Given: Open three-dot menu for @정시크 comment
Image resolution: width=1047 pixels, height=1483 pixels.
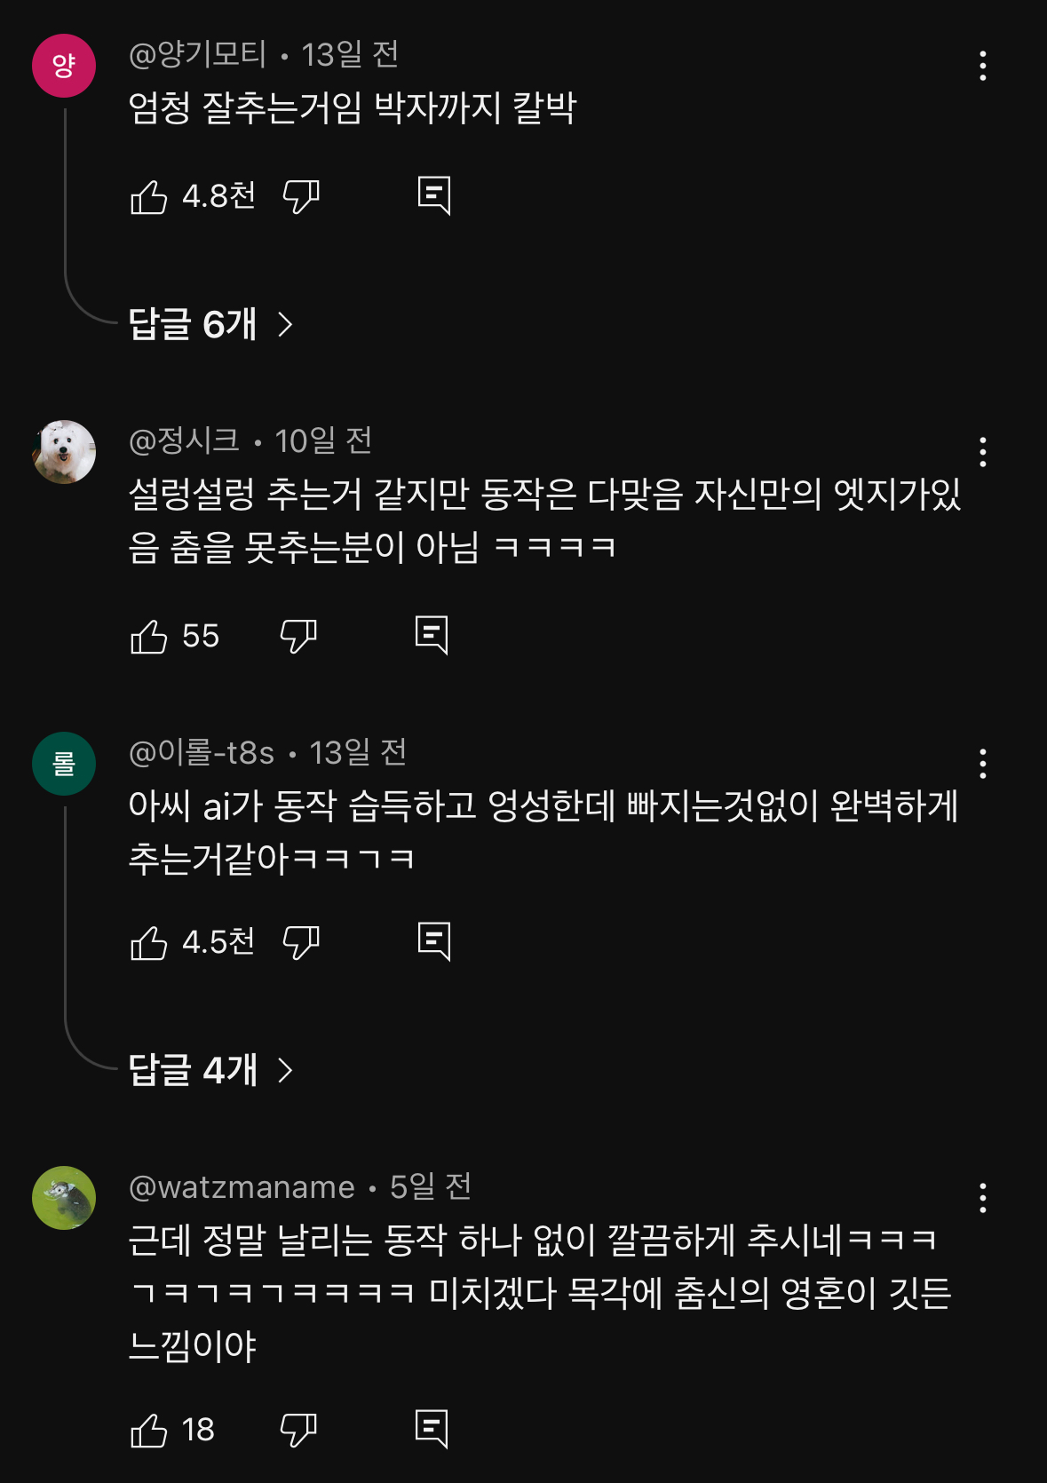Looking at the screenshot, I should [x=982, y=452].
